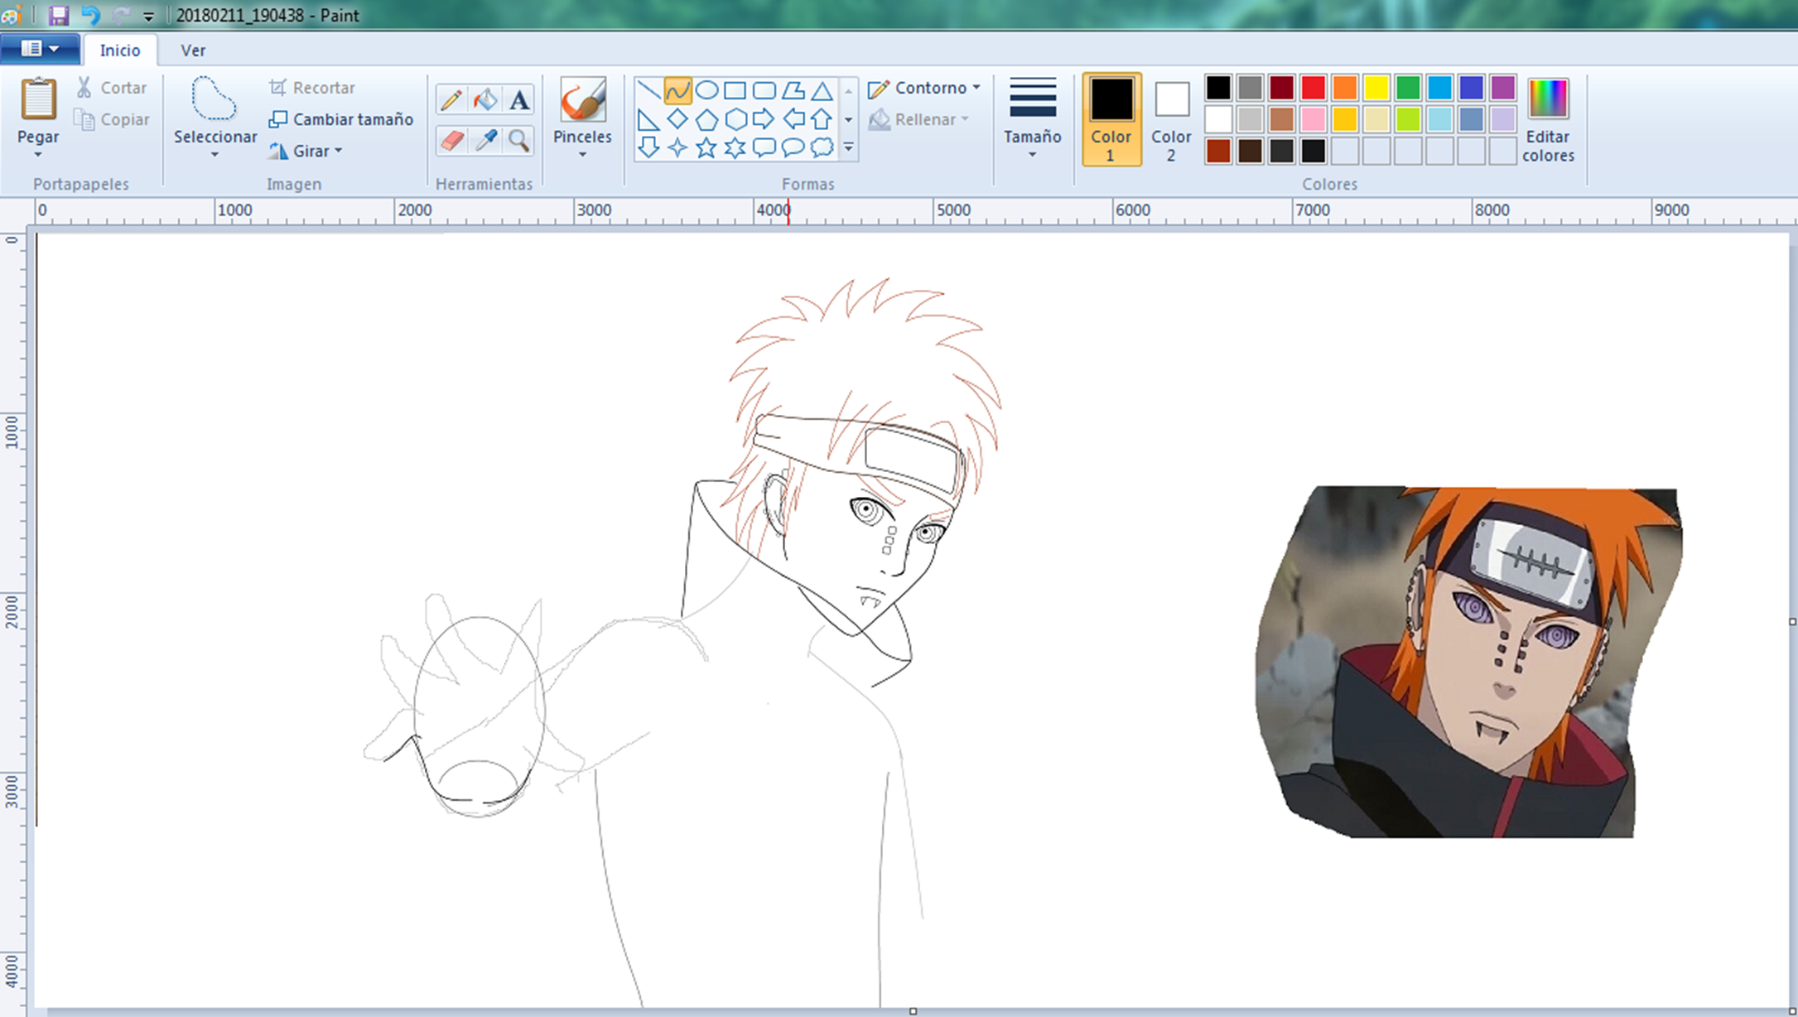
Task: Select the Oval shape
Action: click(706, 90)
